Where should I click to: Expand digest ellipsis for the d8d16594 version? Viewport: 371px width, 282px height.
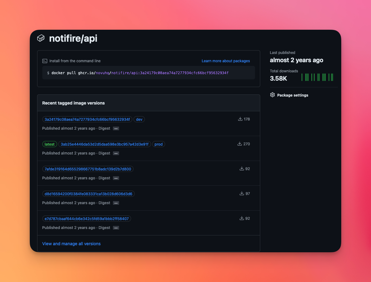tap(116, 203)
